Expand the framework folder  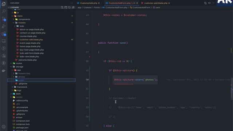point(22,87)
